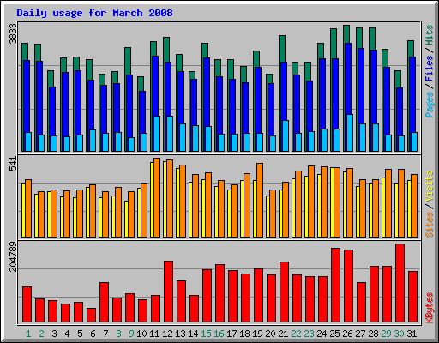Click the chart title 'Daily usage for March 2008'
The image size is (439, 343).
click(x=94, y=13)
